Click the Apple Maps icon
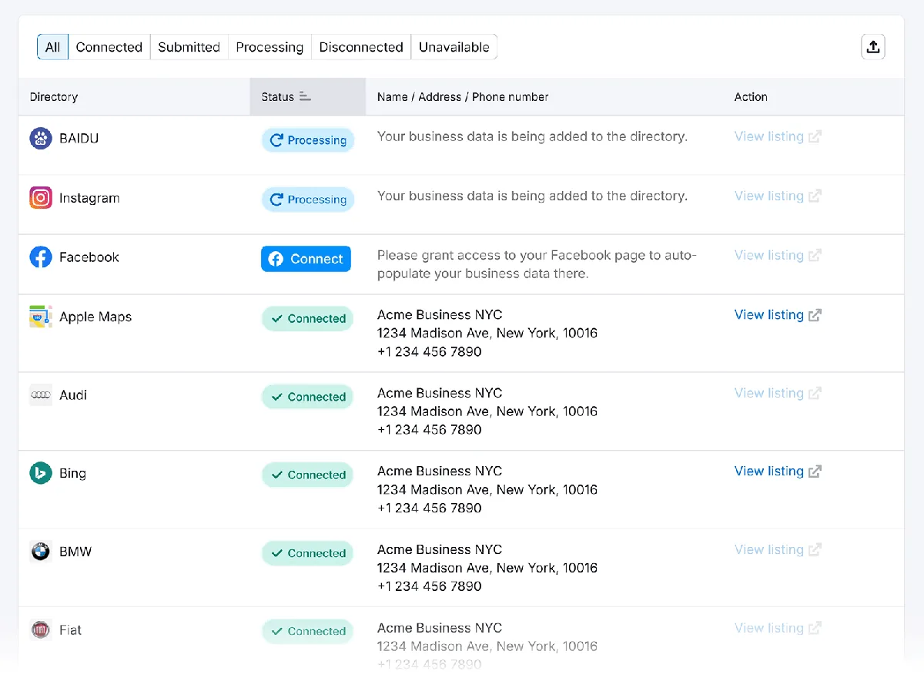Screen dimensions: 924x678 (x=41, y=317)
